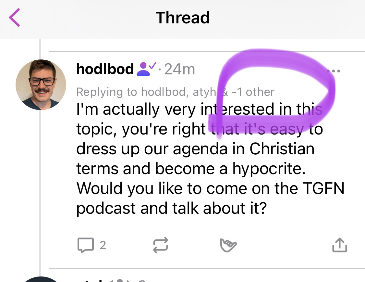Tap 'dress up our agenda in Christian' text line
The image size is (365, 282).
click(x=195, y=149)
